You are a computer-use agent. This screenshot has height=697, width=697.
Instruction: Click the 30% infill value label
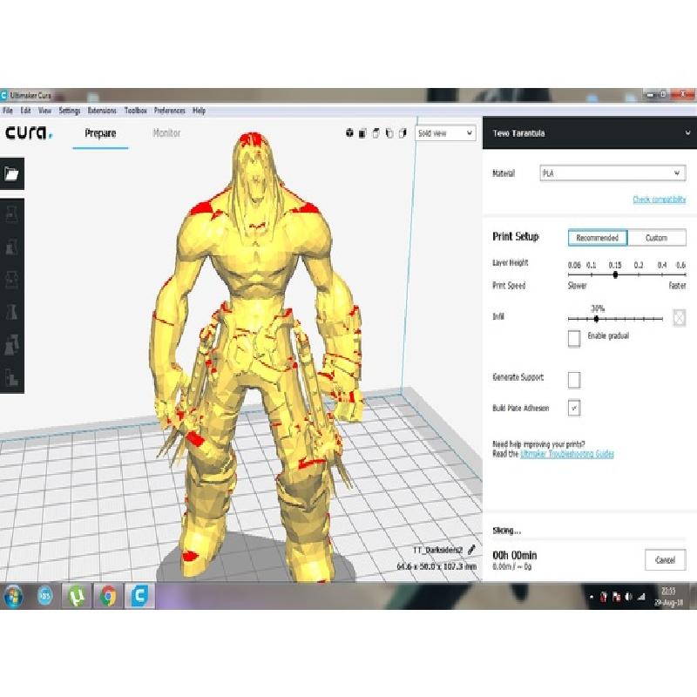click(x=598, y=308)
